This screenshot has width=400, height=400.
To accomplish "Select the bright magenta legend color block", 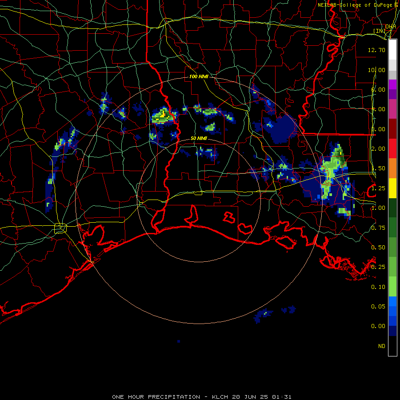I will tap(392, 84).
